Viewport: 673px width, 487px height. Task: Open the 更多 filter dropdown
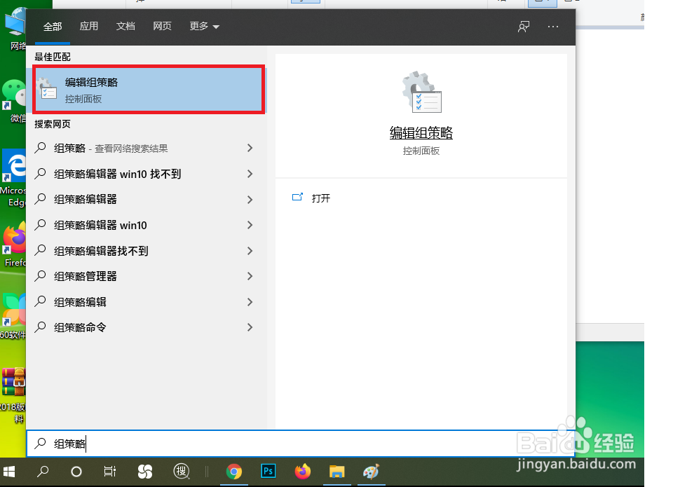point(203,26)
